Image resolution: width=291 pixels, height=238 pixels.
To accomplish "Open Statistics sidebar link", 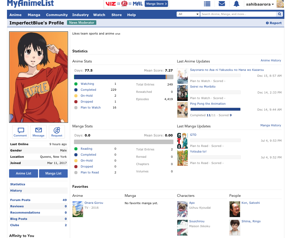I will click(x=18, y=184).
